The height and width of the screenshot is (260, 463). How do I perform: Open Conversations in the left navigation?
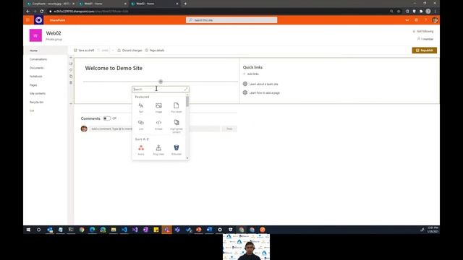(x=38, y=59)
